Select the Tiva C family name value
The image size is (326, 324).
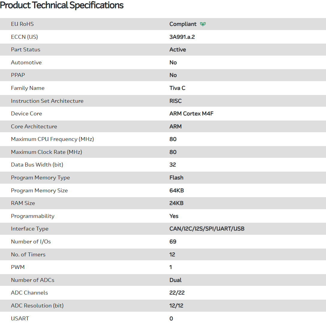tap(177, 88)
